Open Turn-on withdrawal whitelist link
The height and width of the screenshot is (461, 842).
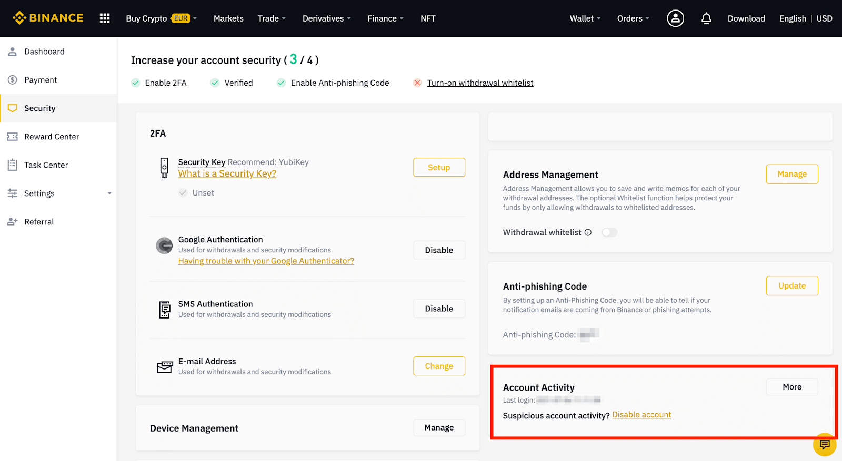pos(480,83)
